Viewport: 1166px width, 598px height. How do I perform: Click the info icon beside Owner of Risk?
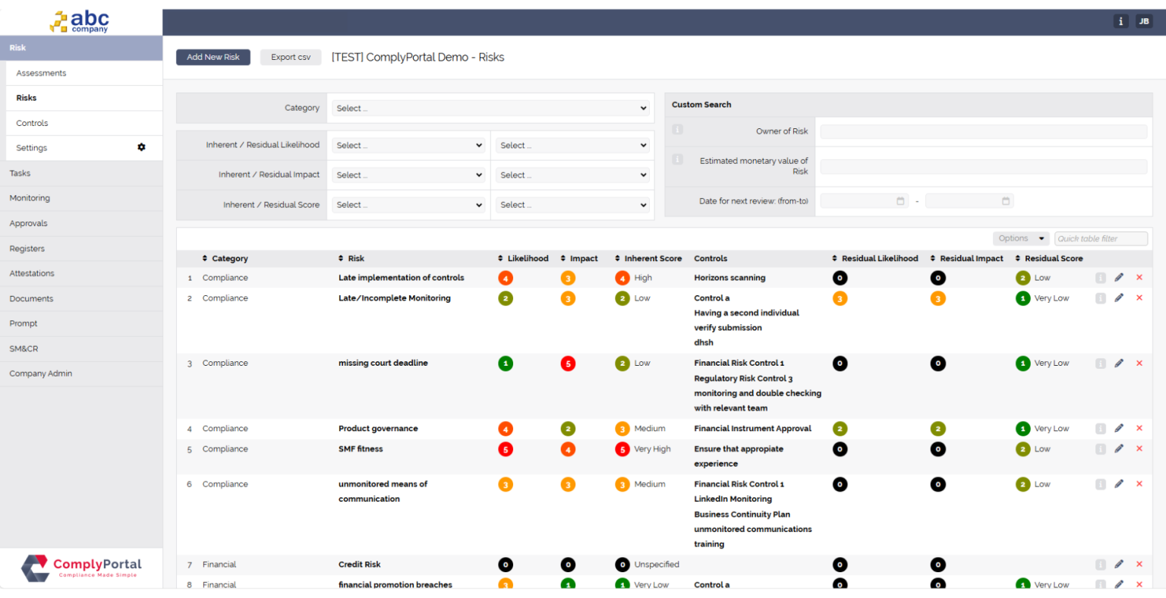(x=676, y=129)
